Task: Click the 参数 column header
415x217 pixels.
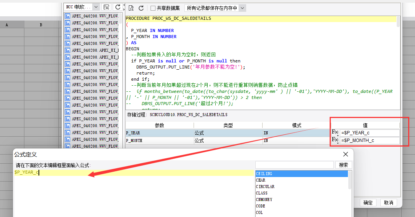Action: point(160,125)
